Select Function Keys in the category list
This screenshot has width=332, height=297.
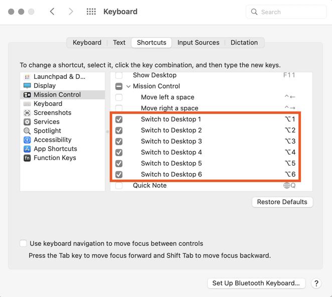[63, 158]
